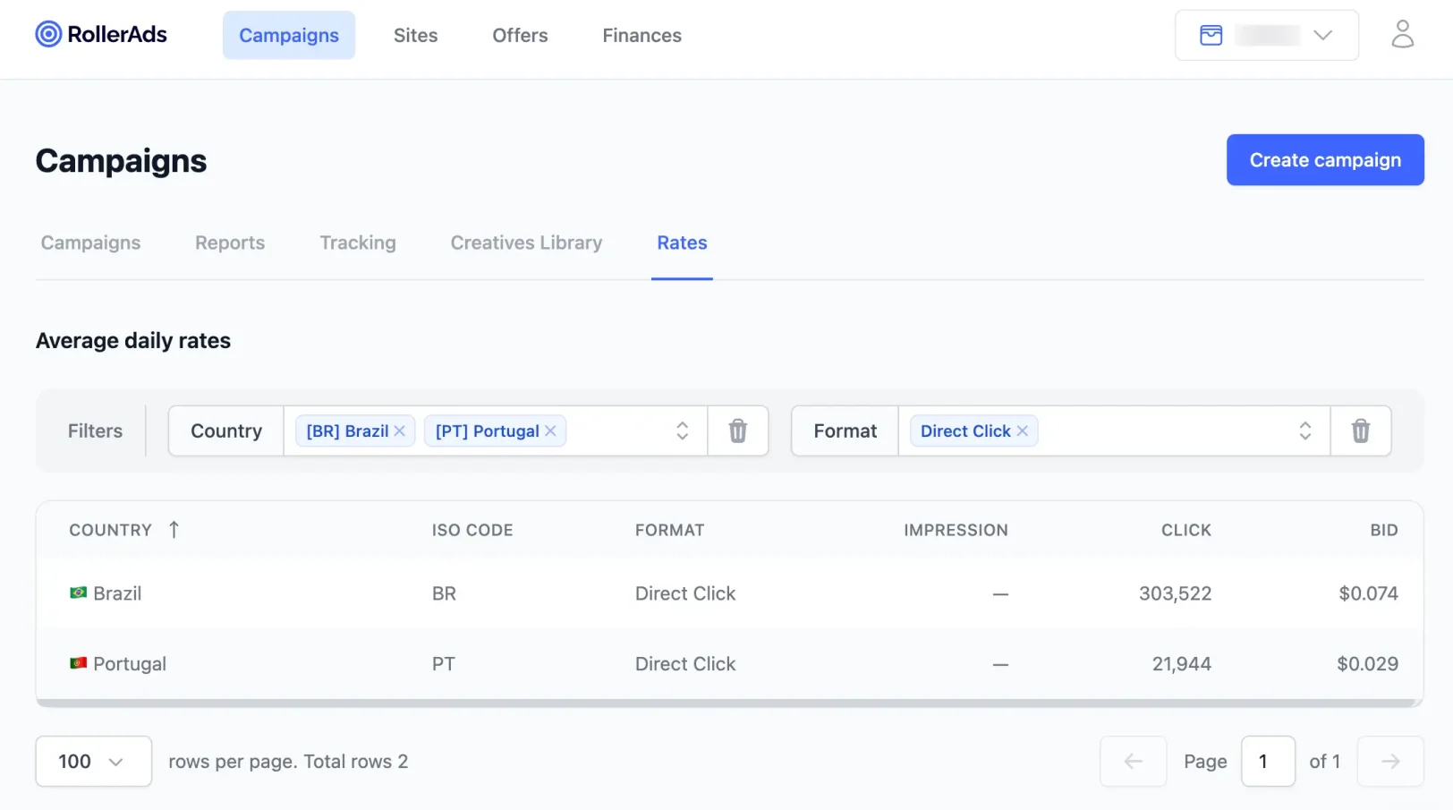Viewport: 1453px width, 810px height.
Task: Open Offers in top navigation
Action: pos(520,35)
